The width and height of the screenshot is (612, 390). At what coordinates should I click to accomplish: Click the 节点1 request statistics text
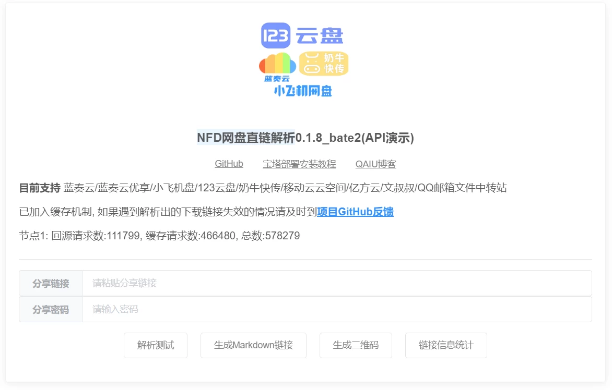coord(160,236)
